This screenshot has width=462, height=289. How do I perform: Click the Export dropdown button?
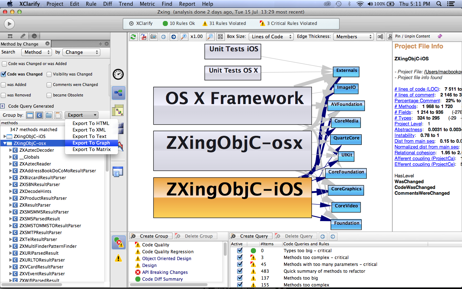pos(82,115)
